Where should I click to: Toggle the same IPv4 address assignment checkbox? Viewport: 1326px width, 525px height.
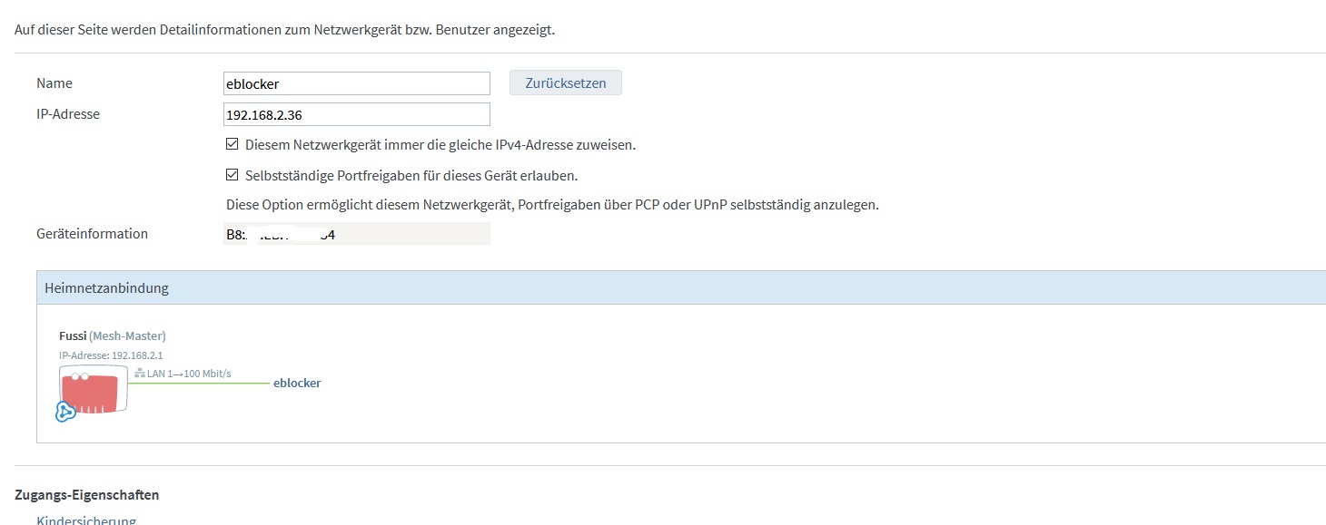point(232,144)
